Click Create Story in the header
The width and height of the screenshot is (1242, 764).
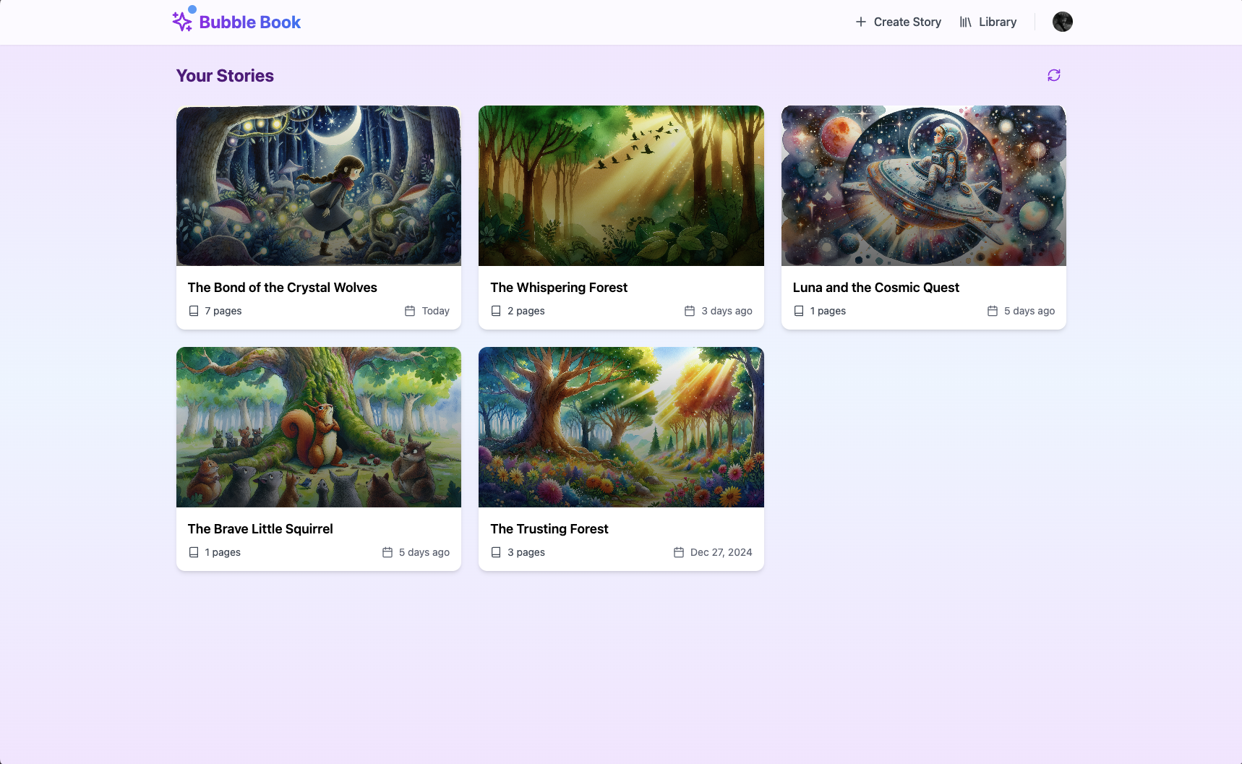pyautogui.click(x=898, y=22)
